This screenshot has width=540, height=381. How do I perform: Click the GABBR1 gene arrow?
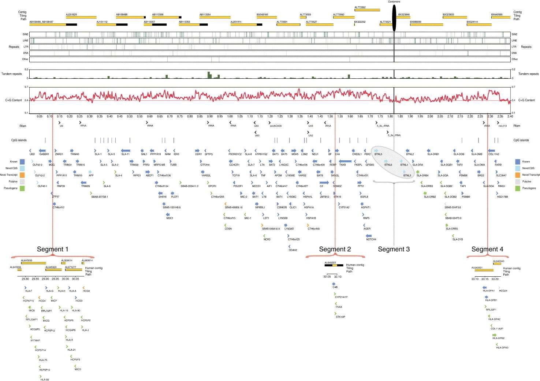coord(42,150)
